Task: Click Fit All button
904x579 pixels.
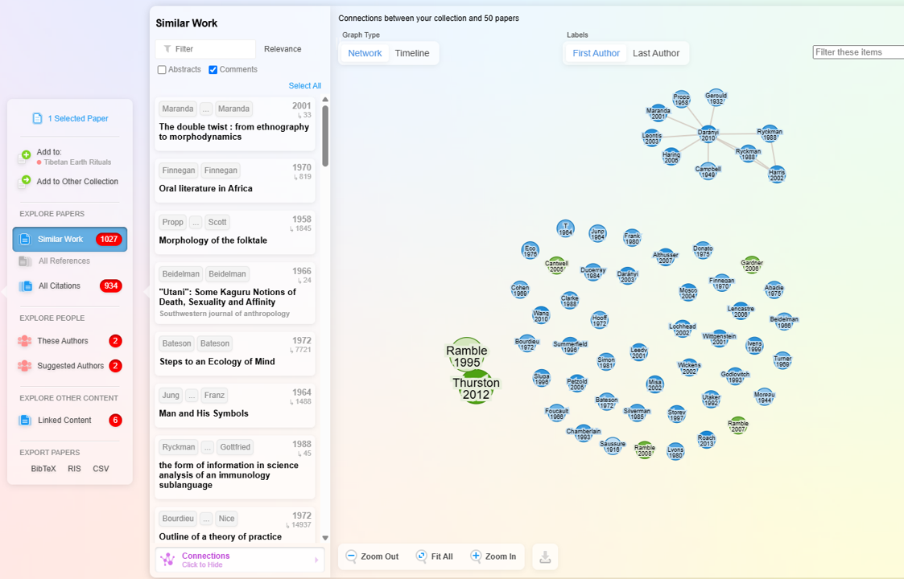Action: click(435, 556)
